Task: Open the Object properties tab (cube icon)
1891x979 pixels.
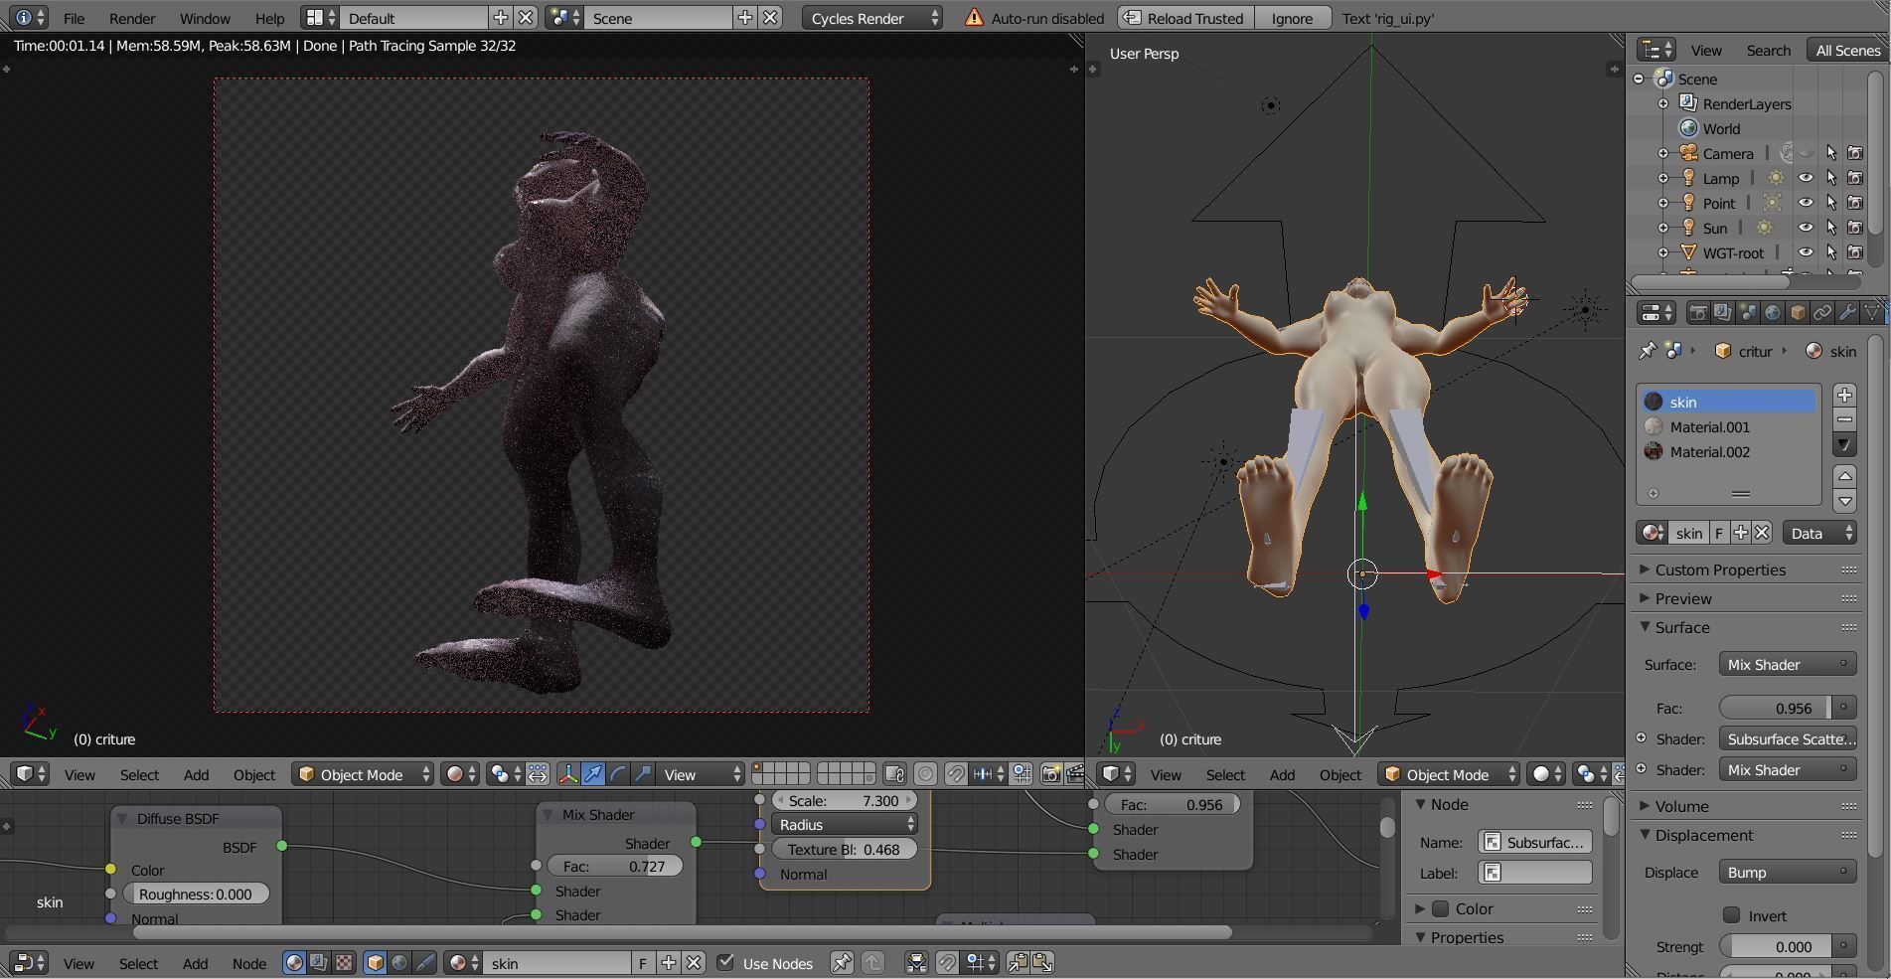Action: click(x=1798, y=313)
